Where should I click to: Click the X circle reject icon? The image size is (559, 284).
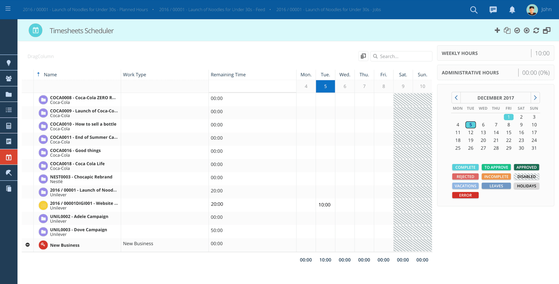[x=527, y=30]
